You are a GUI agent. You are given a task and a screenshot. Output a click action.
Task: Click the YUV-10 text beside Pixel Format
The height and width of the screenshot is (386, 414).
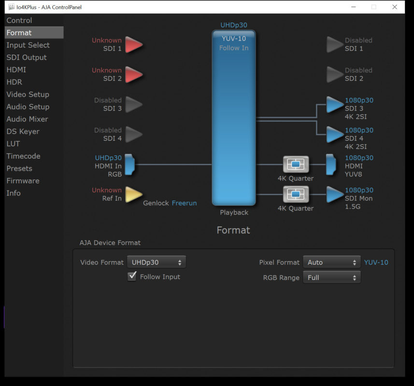click(376, 262)
